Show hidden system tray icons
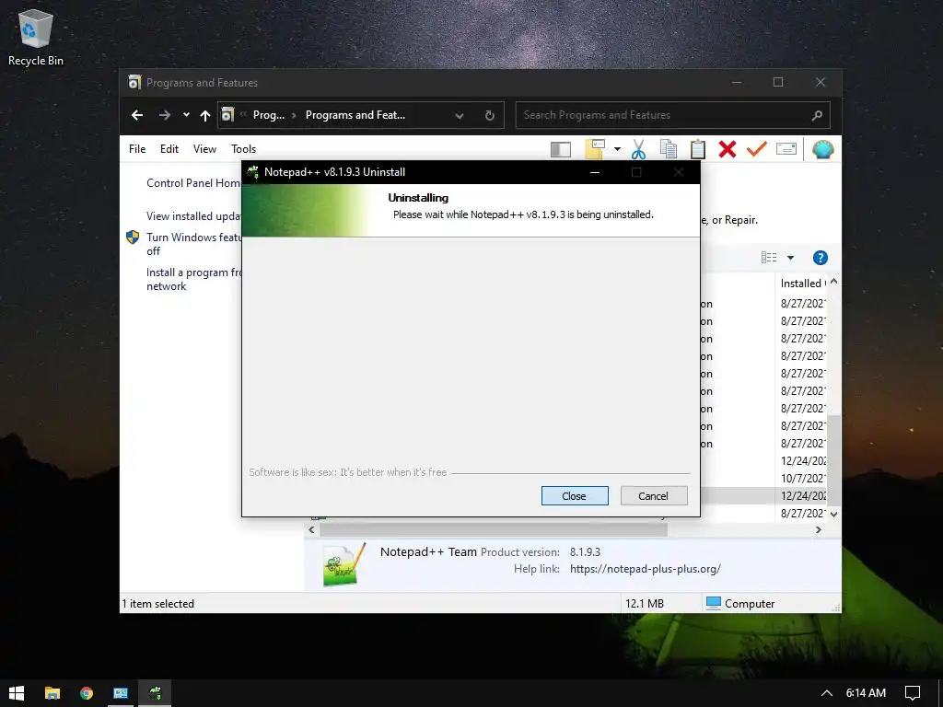943x707 pixels. 827,693
